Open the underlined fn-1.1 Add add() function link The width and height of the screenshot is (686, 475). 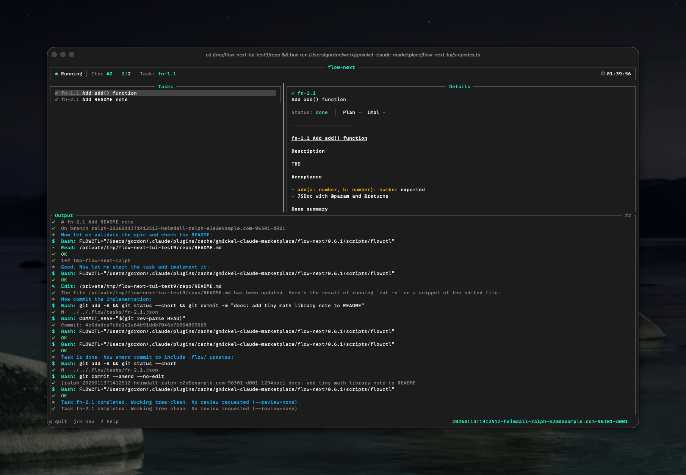point(329,138)
